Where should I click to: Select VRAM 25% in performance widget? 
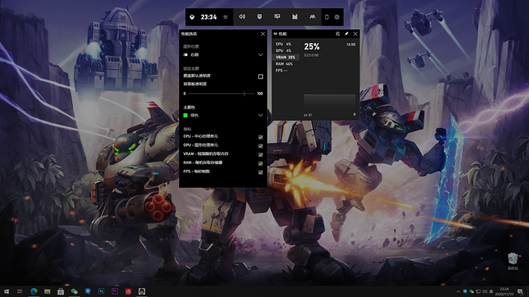coord(286,57)
